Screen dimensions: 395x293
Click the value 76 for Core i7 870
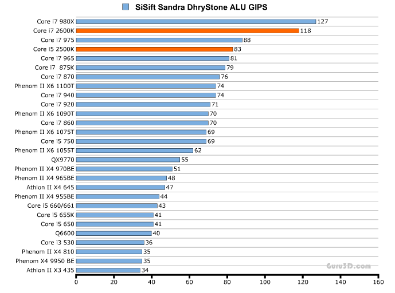coord(224,77)
